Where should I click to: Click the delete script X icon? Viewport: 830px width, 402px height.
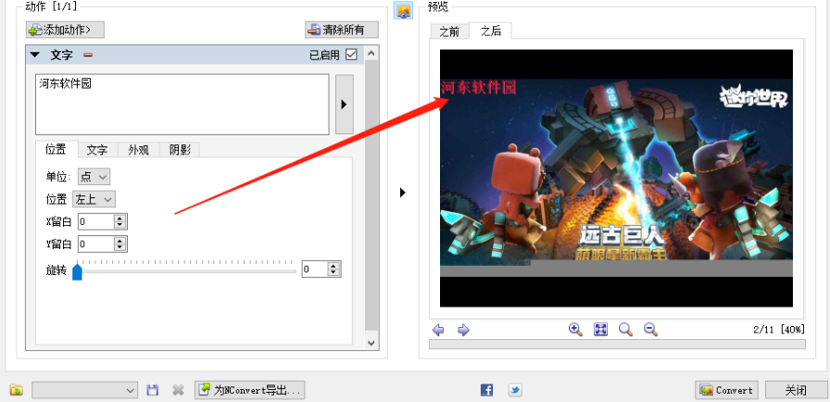[x=179, y=390]
